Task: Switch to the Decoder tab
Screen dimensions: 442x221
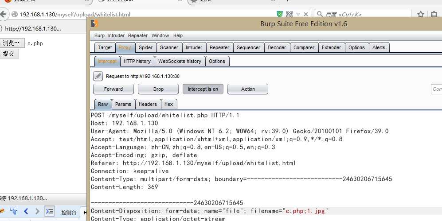Action: (277, 47)
